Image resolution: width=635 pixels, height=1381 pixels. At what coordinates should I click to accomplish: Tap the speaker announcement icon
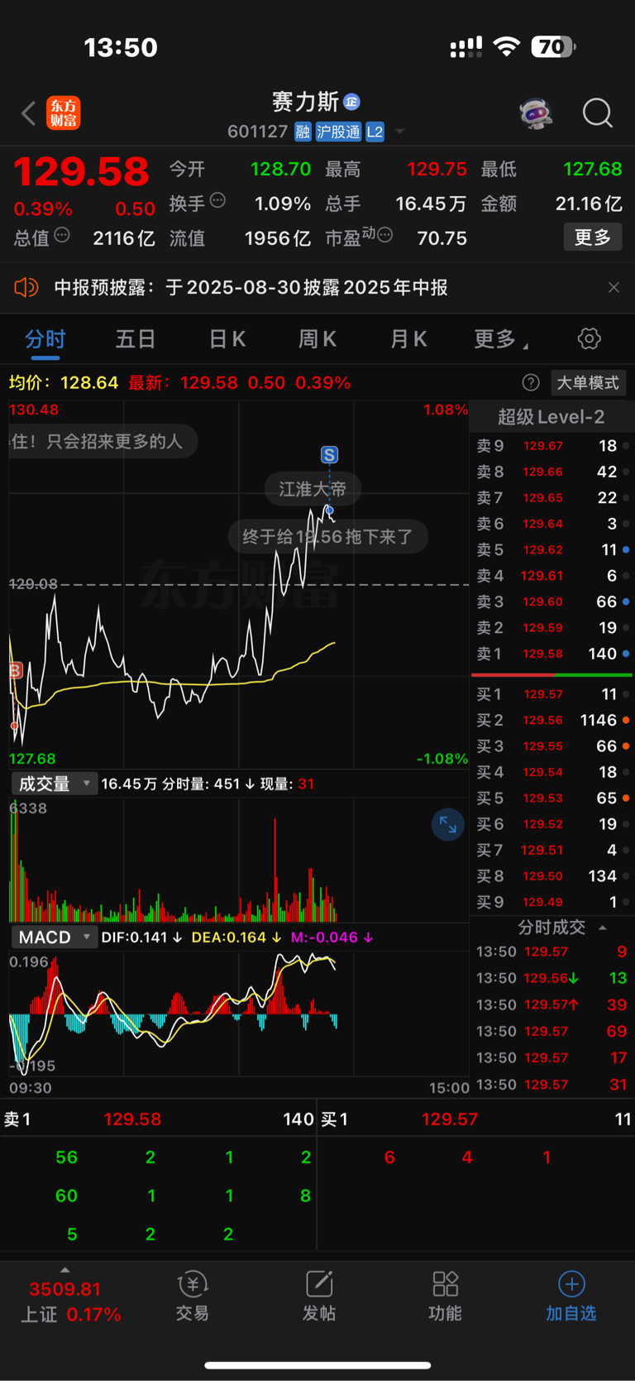26,287
